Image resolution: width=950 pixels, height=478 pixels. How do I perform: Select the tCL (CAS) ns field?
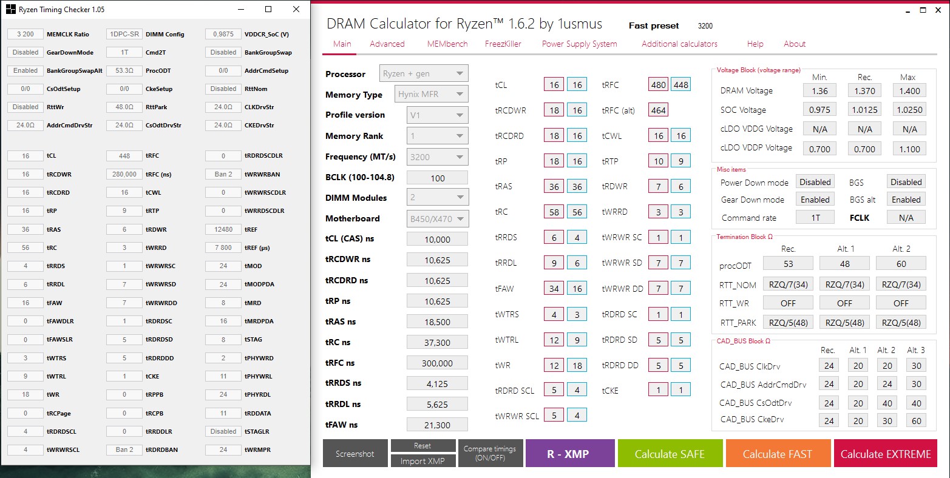(437, 239)
